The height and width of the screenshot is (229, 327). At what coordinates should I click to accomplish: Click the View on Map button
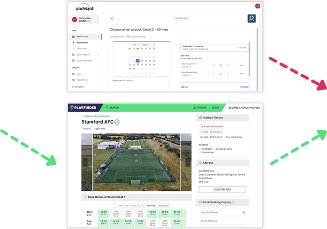222,189
